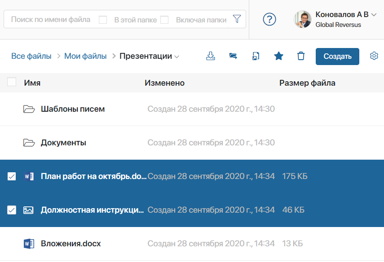Image resolution: width=384 pixels, height=262 pixels.
Task: Open the help question mark icon
Action: point(269,19)
